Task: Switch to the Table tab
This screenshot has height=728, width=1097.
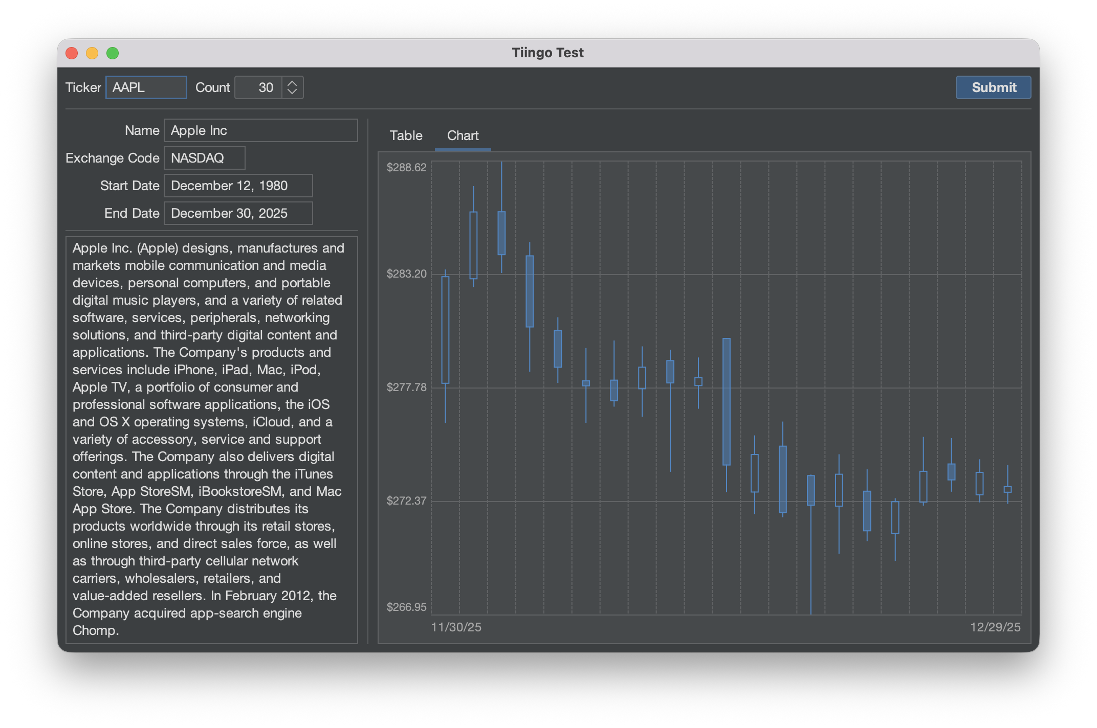Action: (x=406, y=135)
